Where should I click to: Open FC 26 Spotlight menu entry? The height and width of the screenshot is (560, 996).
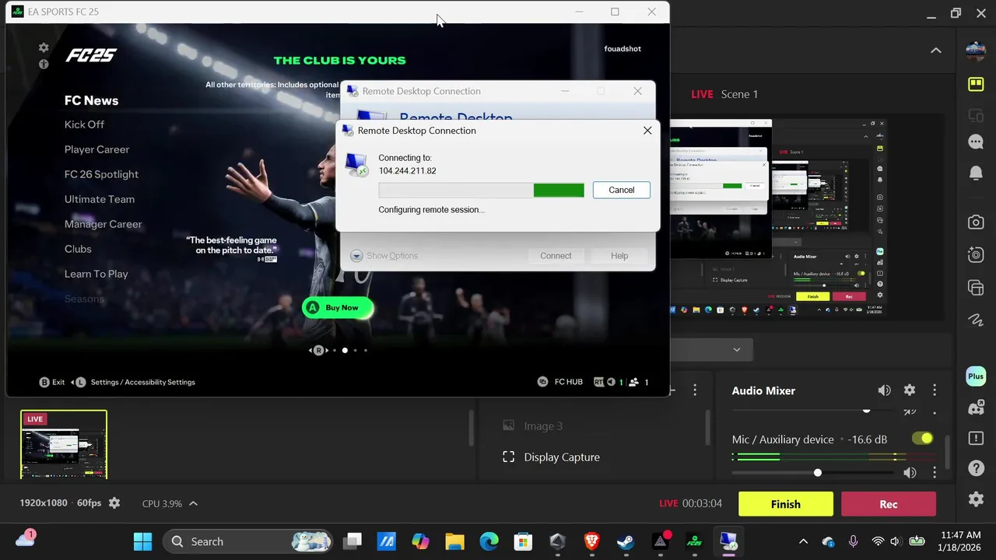click(x=101, y=174)
